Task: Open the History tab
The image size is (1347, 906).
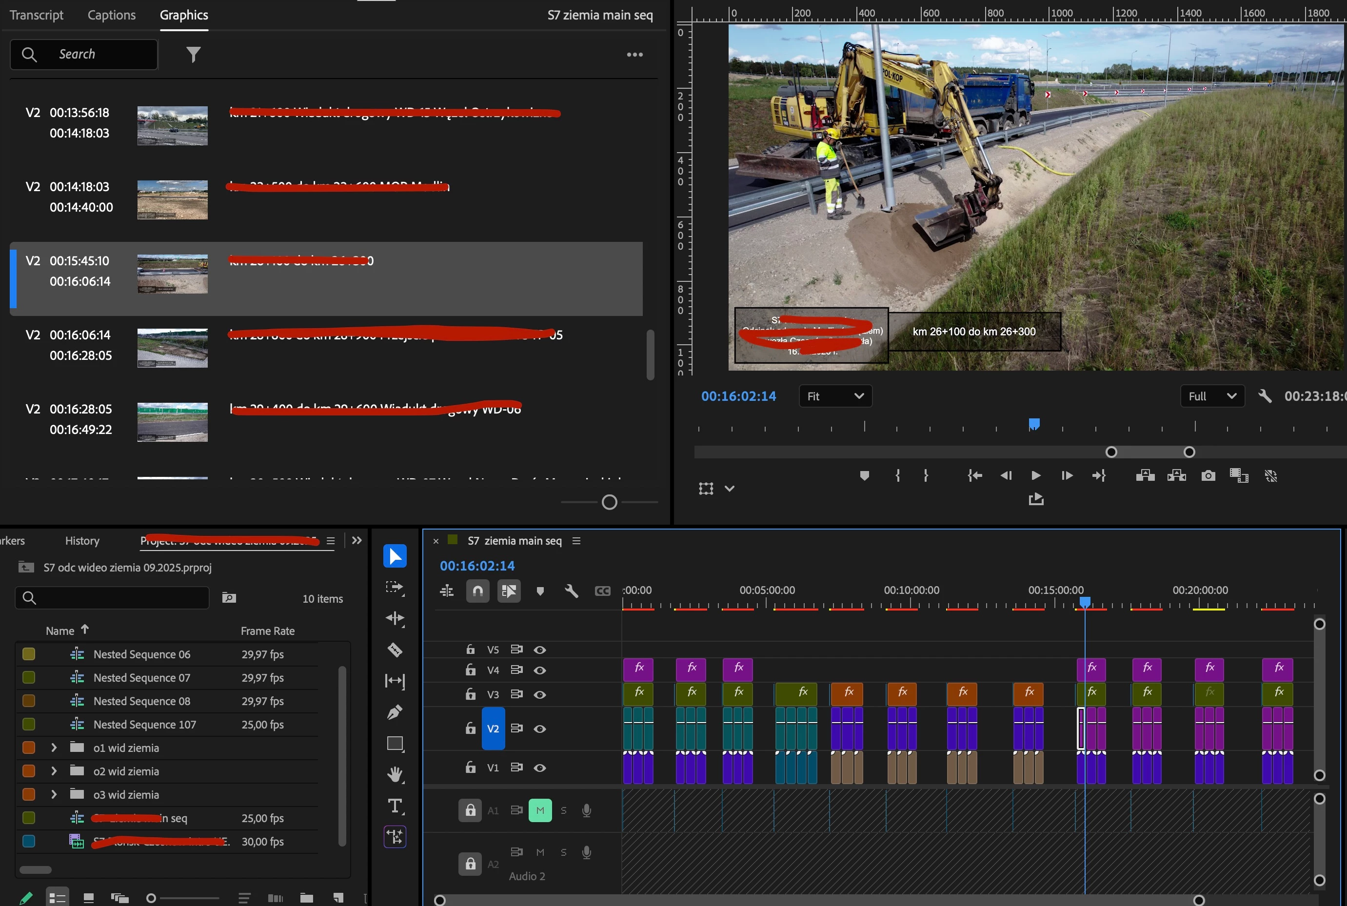Action: [x=82, y=540]
